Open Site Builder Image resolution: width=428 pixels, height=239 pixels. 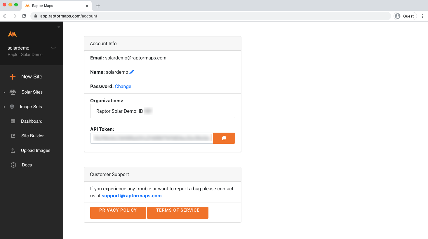[33, 136]
